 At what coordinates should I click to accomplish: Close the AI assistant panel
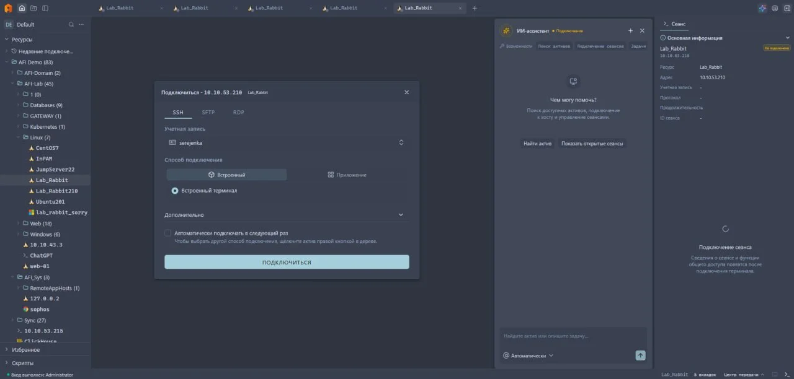coord(642,30)
